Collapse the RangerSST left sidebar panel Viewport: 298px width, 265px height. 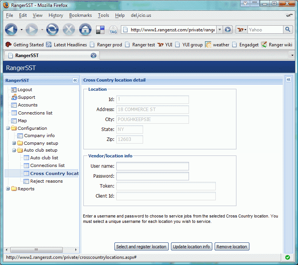pyautogui.click(x=75, y=80)
